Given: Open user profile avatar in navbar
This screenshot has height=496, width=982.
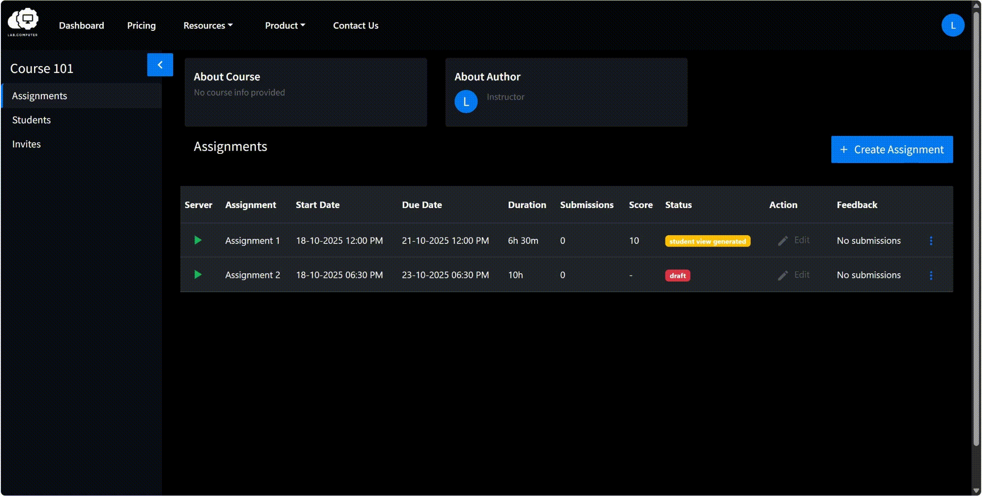Looking at the screenshot, I should click(953, 25).
